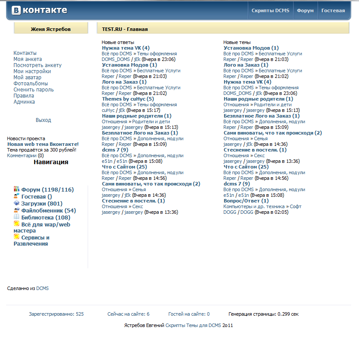Open Мои настройки
Screen dimensions: 359x344
click(32, 71)
